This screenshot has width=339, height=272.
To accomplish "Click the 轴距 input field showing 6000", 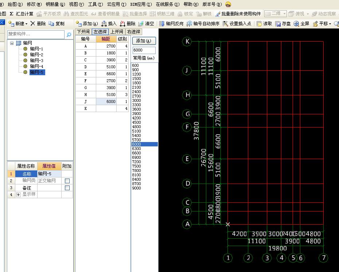I will coord(144,50).
